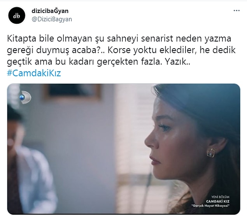This screenshot has height=216, width=247.
Task: Click the framed picture on the background wall
Action: pyautogui.click(x=72, y=92)
